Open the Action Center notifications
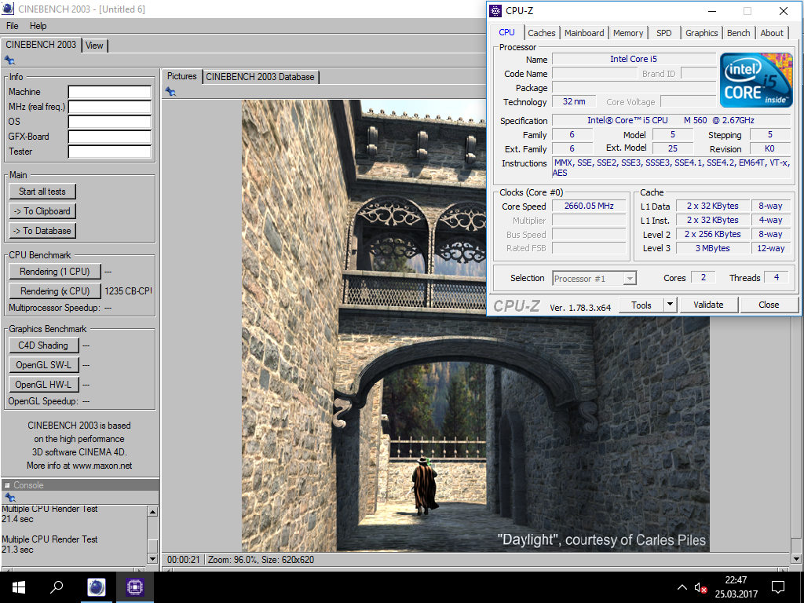The width and height of the screenshot is (804, 603). click(778, 587)
